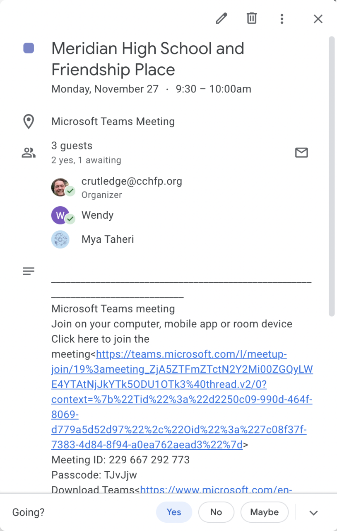Open the three-dot options menu
Screen dimensions: 337x531
coord(282,19)
